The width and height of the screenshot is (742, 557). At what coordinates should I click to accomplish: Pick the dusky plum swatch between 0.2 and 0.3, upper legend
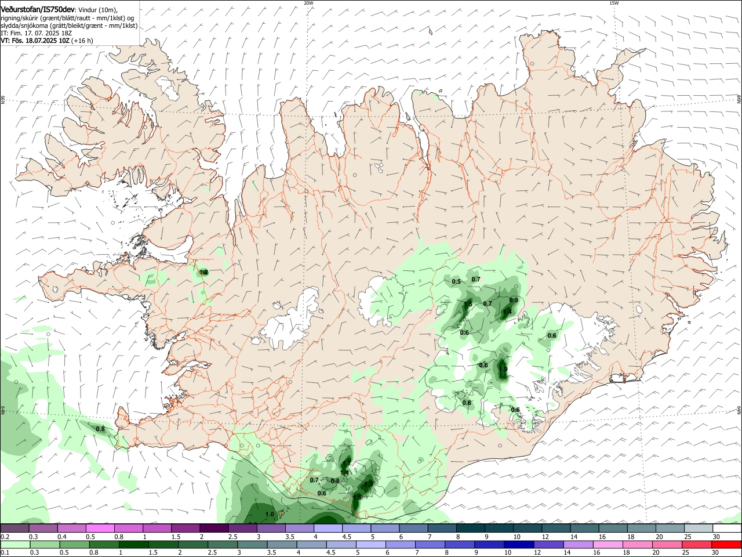click(x=14, y=528)
